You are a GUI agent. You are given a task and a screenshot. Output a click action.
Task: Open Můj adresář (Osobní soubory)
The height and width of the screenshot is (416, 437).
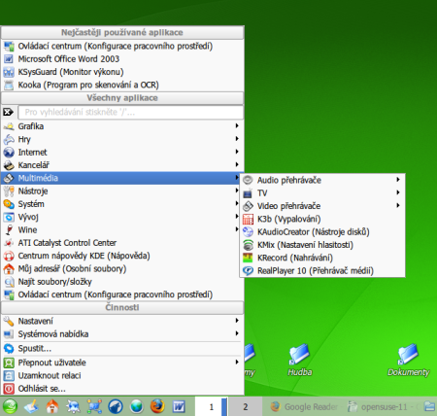tap(122, 269)
